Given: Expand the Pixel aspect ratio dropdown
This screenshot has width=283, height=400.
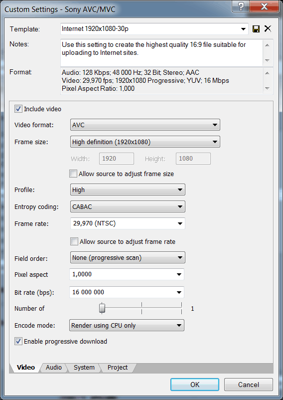Looking at the screenshot, I should pyautogui.click(x=127, y=274).
